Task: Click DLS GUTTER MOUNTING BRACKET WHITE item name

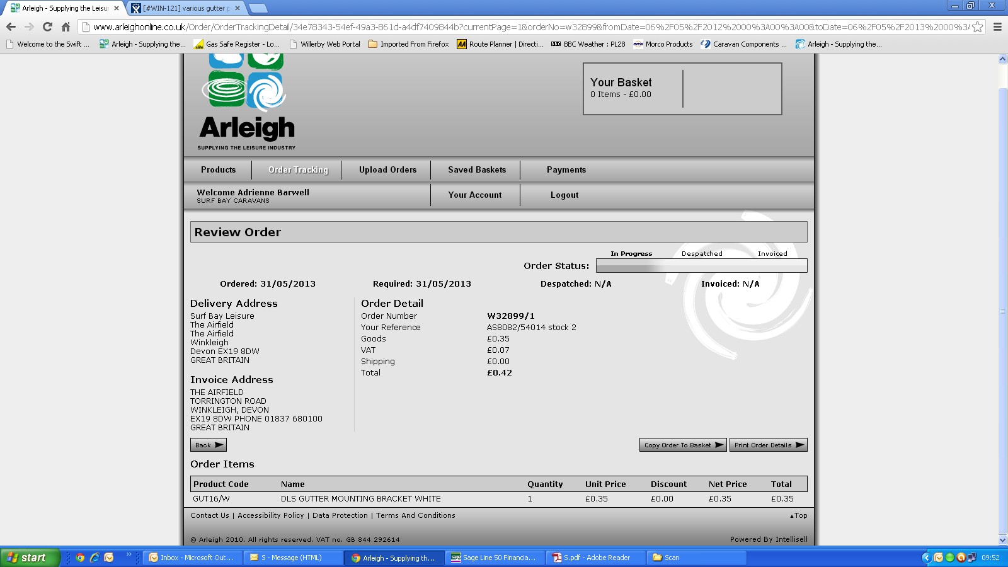Action: point(361,499)
